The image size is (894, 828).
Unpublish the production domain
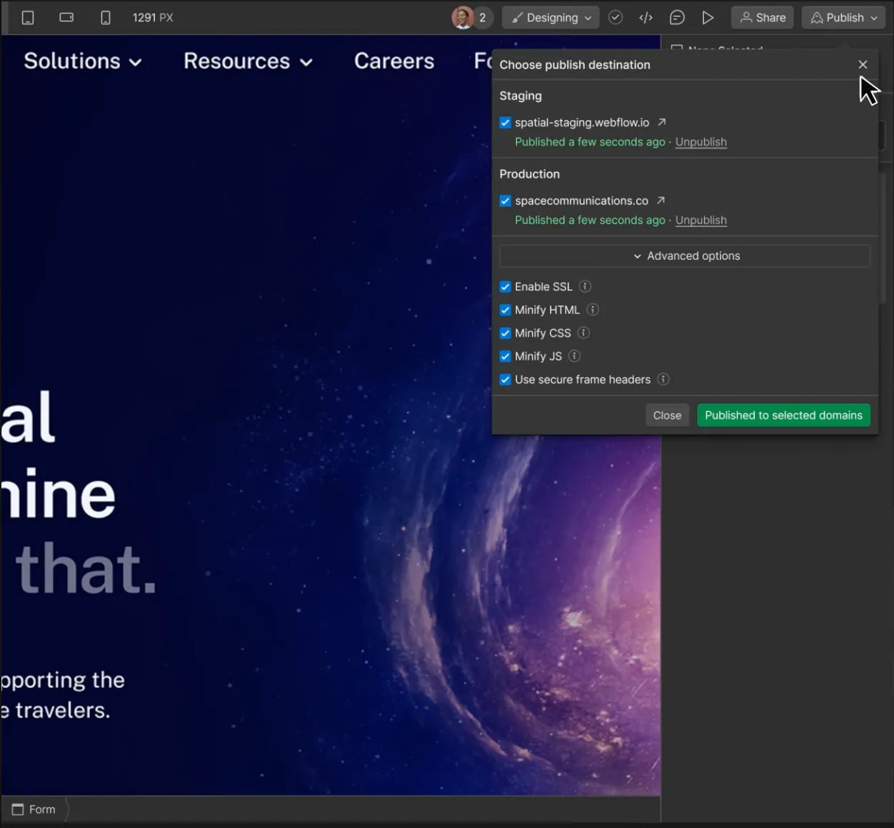[701, 221]
